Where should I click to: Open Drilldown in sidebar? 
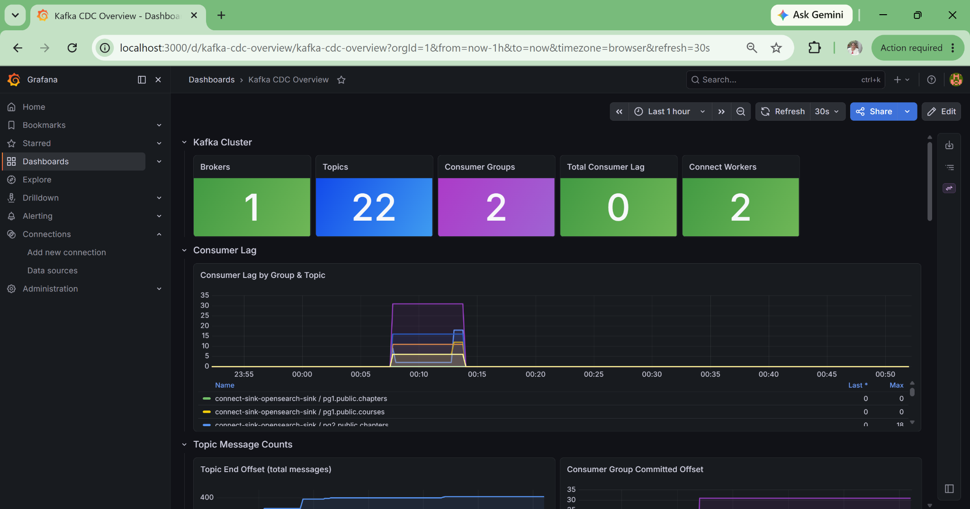[x=41, y=198]
